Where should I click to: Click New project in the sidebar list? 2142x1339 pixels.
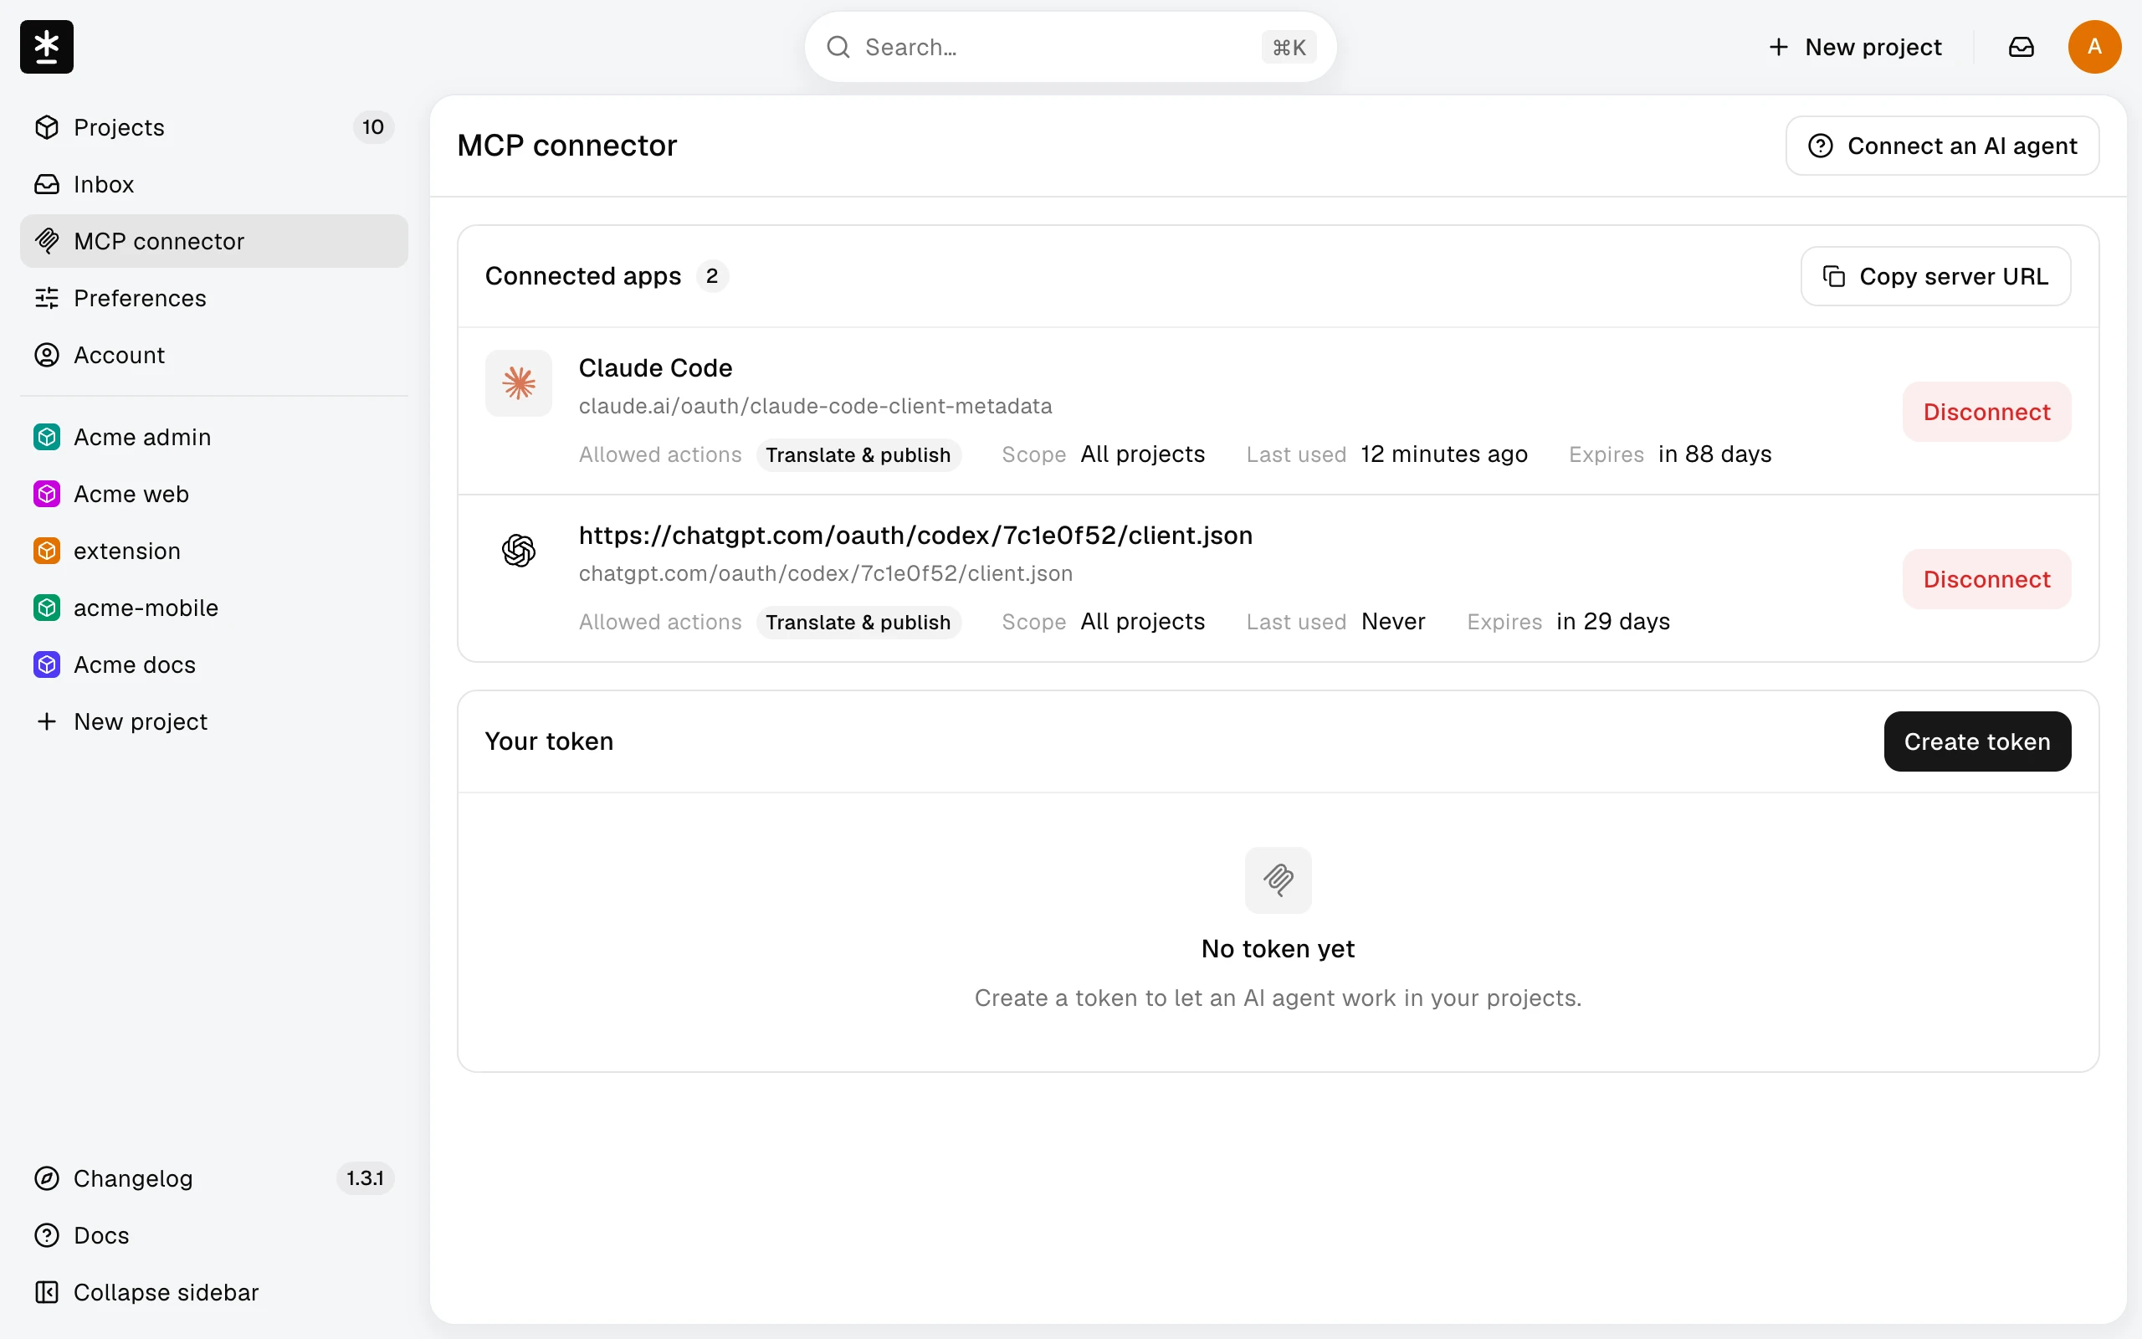(x=213, y=721)
